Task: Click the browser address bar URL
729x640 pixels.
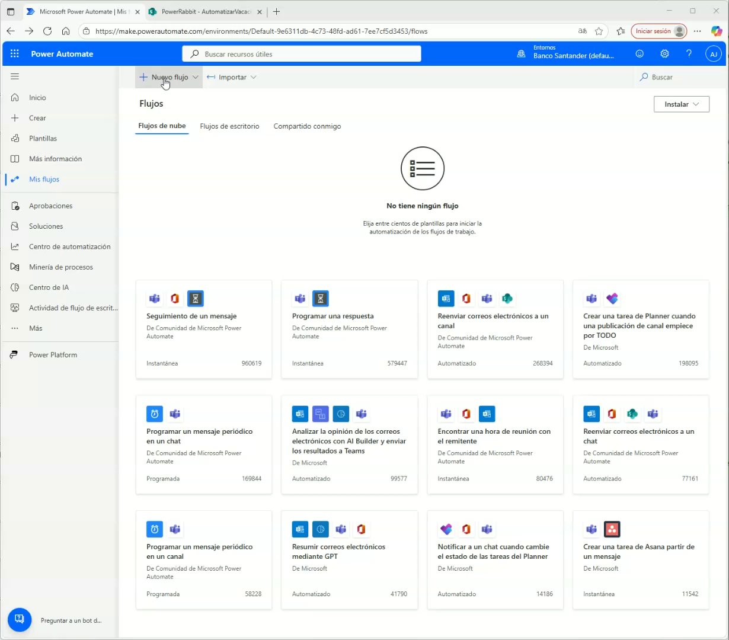Action: coord(261,31)
